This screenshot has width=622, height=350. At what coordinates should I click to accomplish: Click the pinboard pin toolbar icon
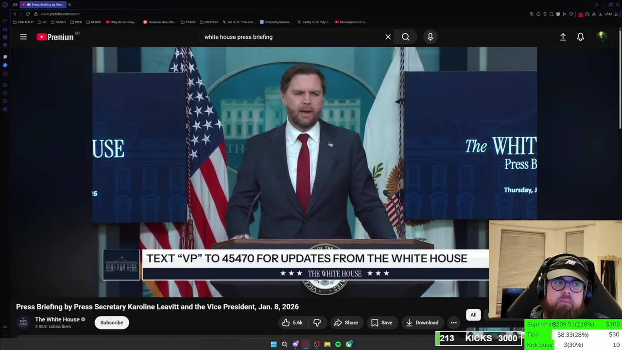[545, 14]
